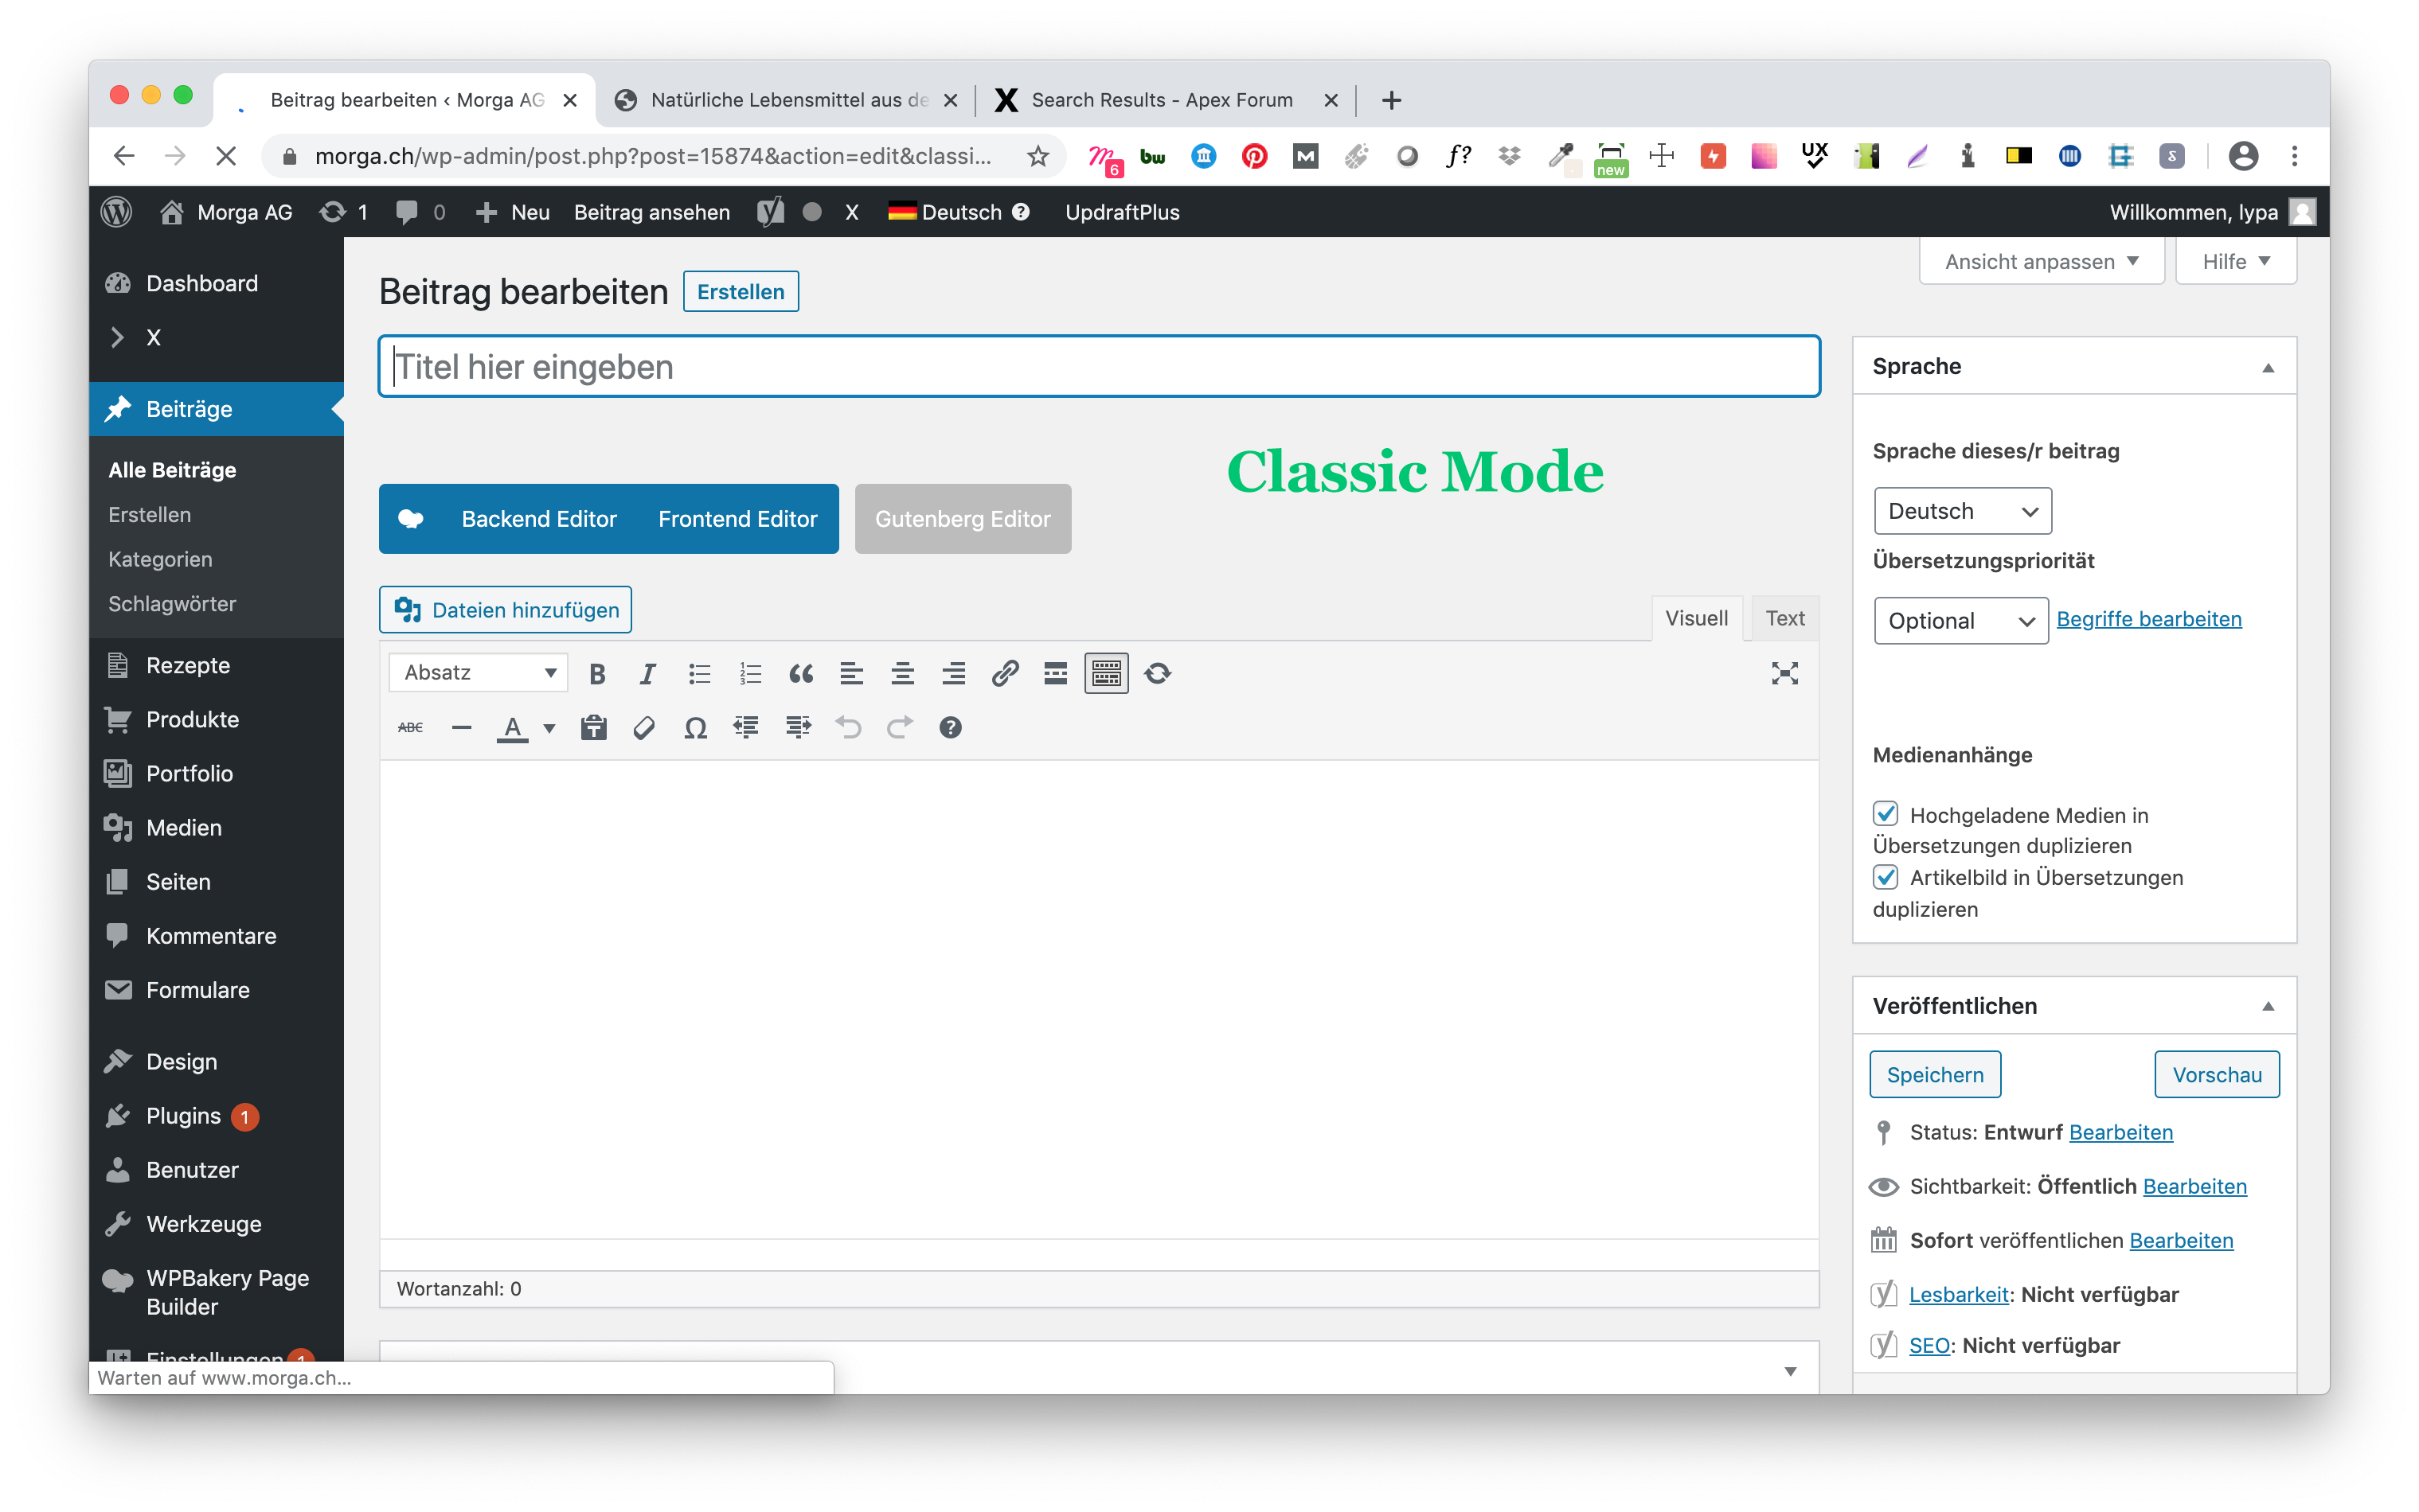Insert the Read More tag
2419x1512 pixels.
coord(1056,674)
